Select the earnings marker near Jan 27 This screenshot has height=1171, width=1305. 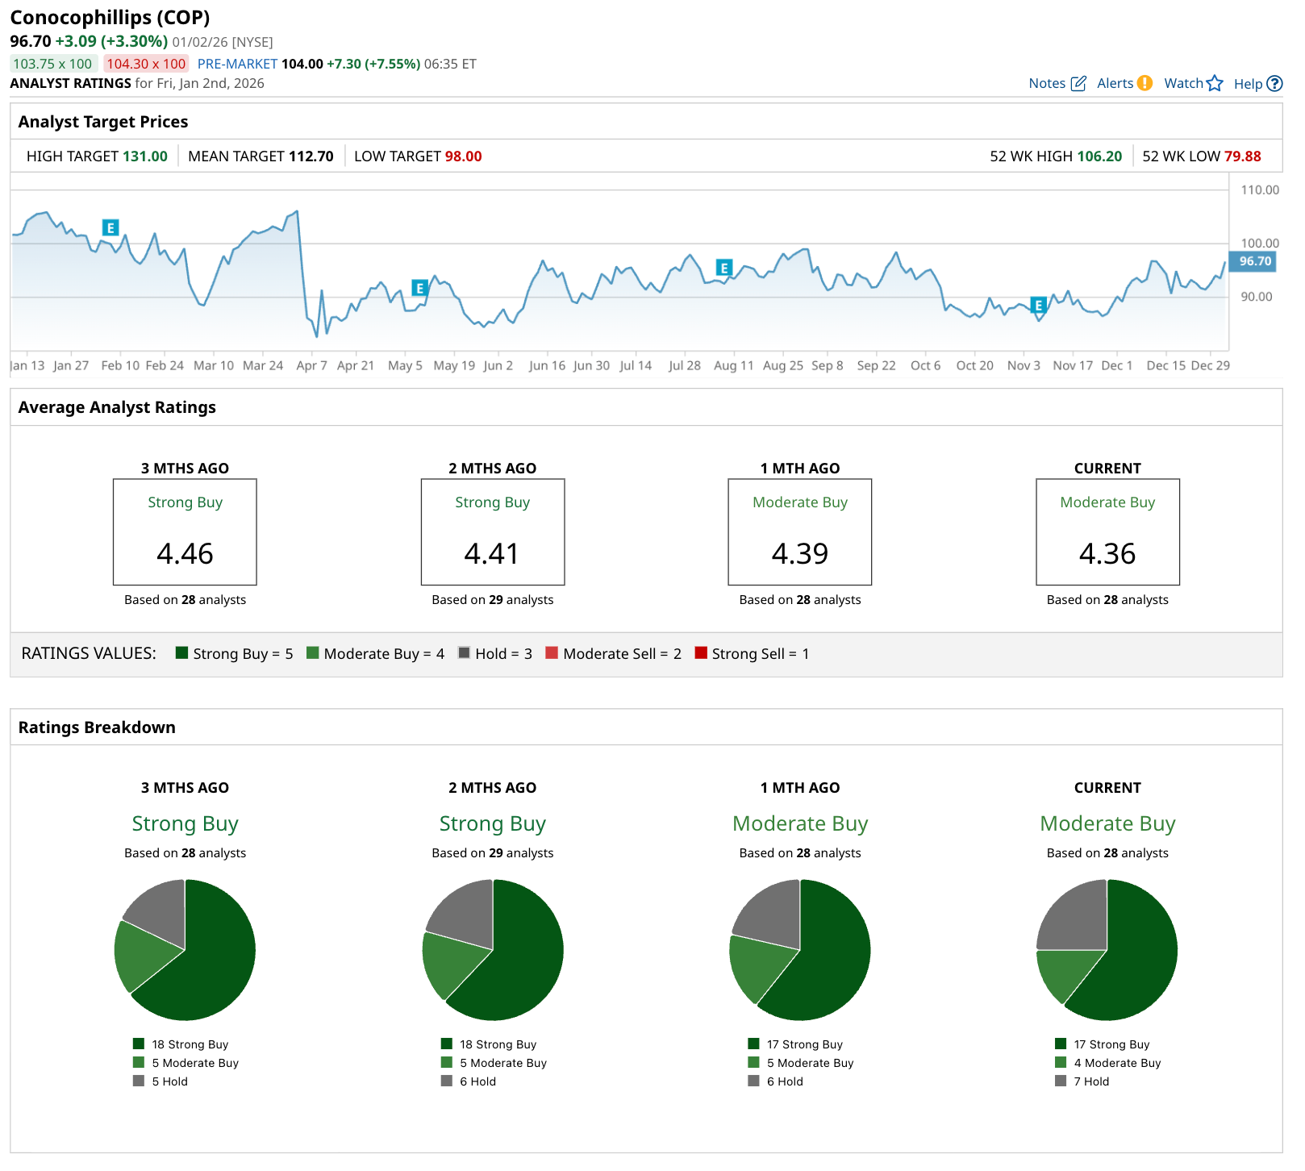pyautogui.click(x=110, y=227)
